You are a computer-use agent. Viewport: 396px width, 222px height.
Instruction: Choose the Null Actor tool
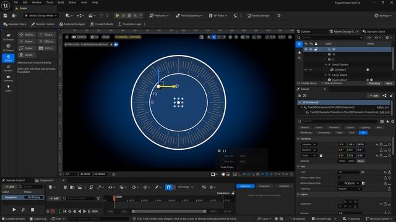pyautogui.click(x=27, y=35)
